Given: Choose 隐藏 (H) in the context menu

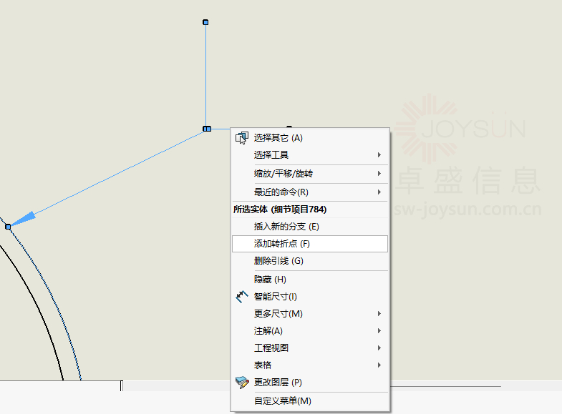Looking at the screenshot, I should click(270, 280).
